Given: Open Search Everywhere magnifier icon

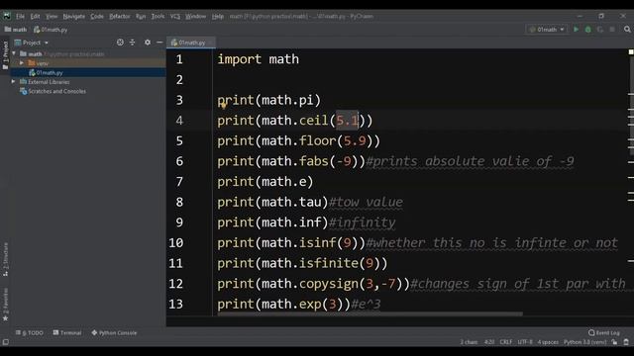Looking at the screenshot, I should (627, 30).
